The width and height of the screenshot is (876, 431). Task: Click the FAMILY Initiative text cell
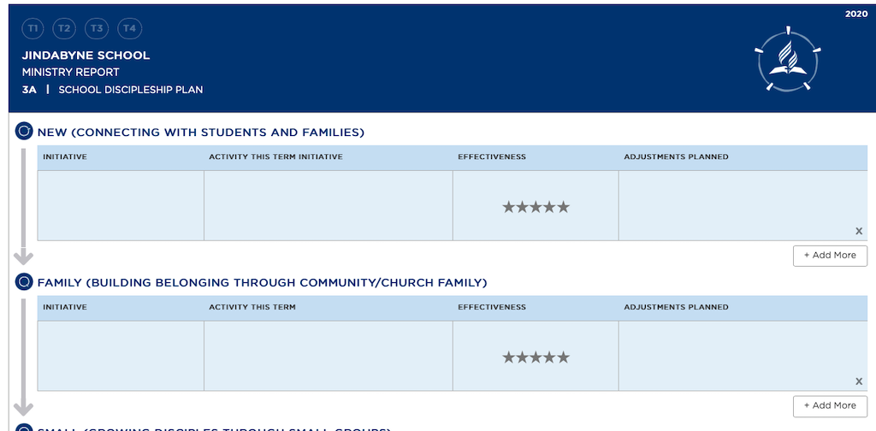click(121, 356)
